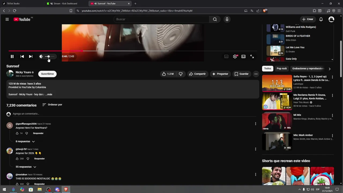Open the notifications bell

[321, 19]
